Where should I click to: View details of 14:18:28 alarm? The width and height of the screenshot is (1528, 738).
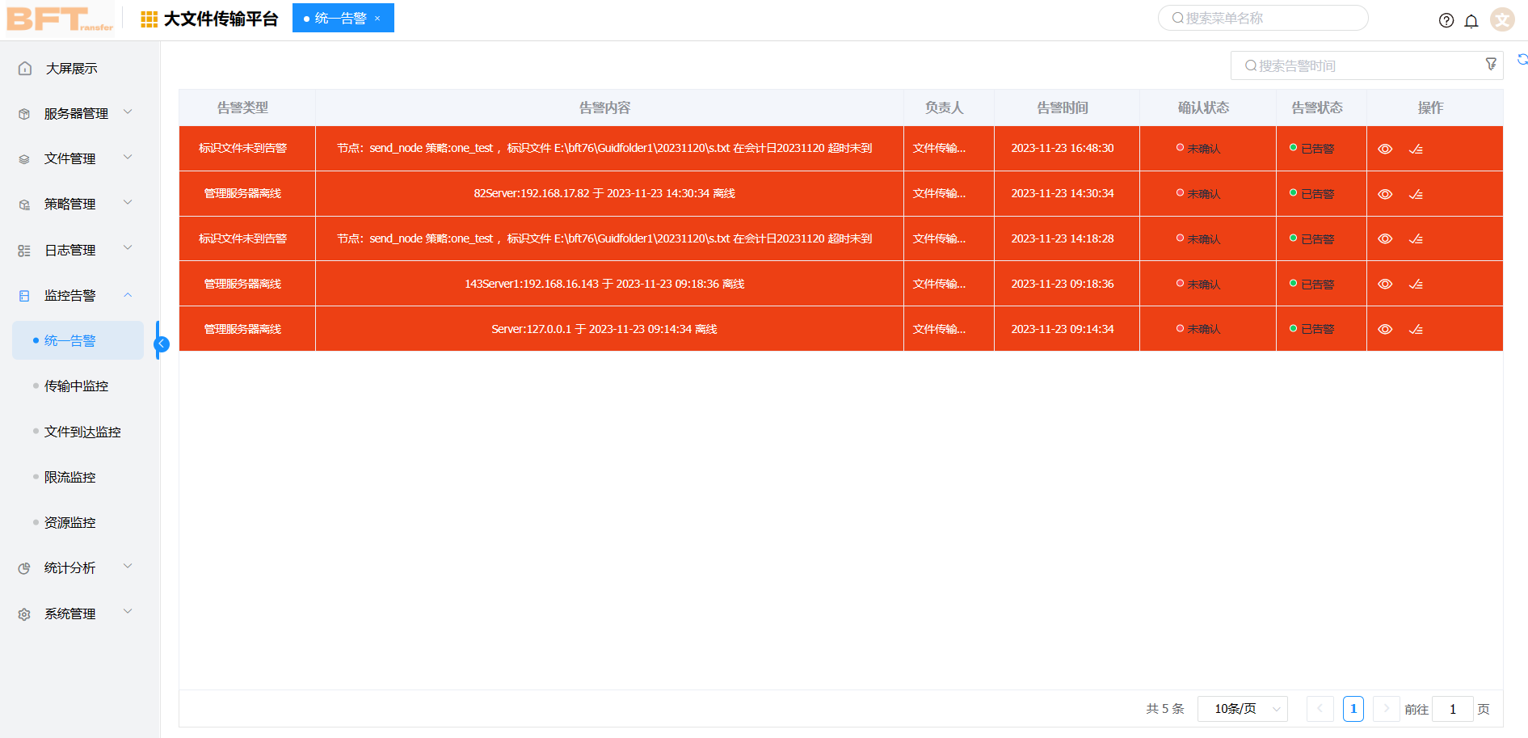(1385, 238)
